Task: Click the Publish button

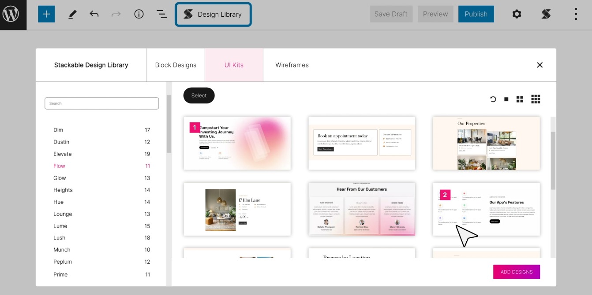Action: click(x=476, y=14)
